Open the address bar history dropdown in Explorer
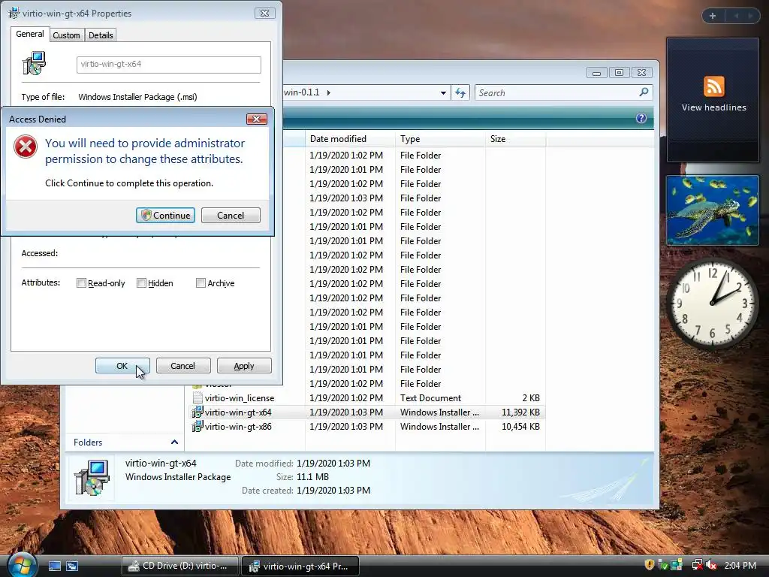769x577 pixels. [x=443, y=92]
